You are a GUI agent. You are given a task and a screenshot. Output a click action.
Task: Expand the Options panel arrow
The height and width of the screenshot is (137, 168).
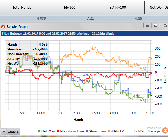(4, 131)
